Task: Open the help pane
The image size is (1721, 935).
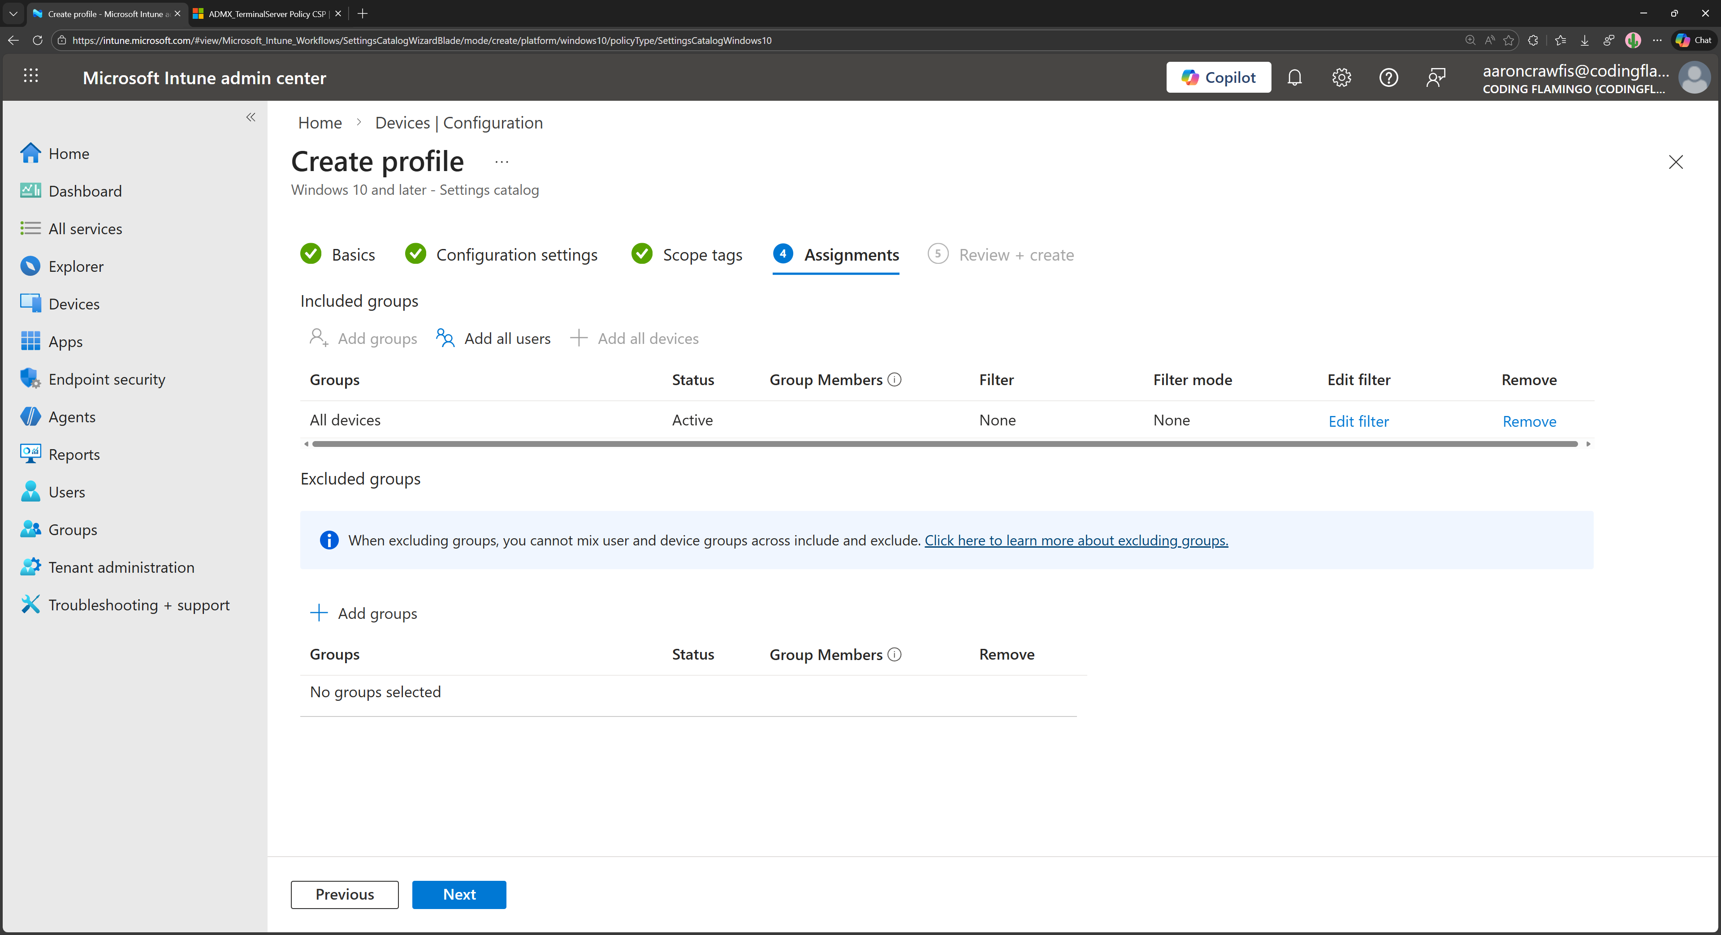Action: tap(1388, 77)
